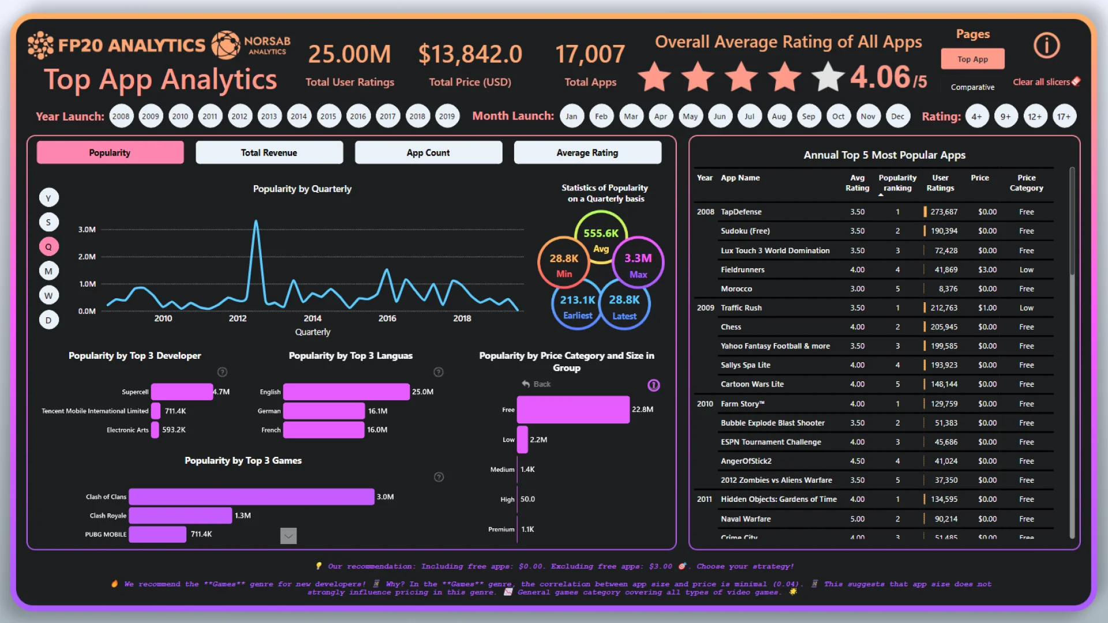Screen dimensions: 1108x623
Task: Filter by launch month Sep
Action: tap(809, 117)
